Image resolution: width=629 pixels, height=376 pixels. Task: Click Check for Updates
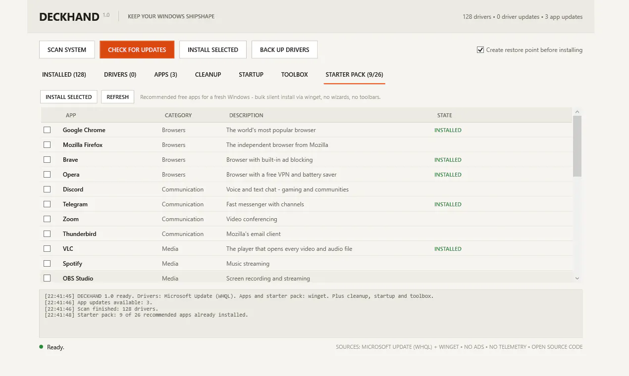[137, 49]
